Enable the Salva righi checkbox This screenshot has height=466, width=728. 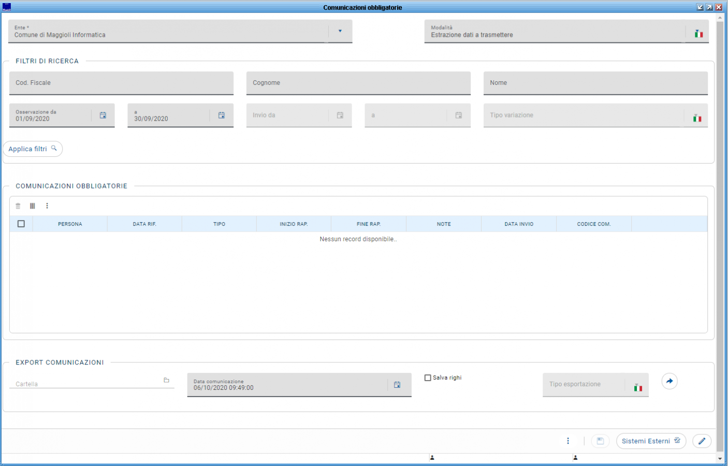tap(428, 378)
